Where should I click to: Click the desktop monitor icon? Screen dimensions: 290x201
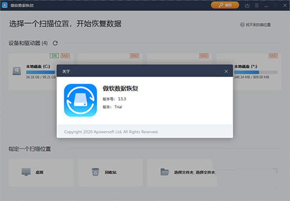click(26, 172)
